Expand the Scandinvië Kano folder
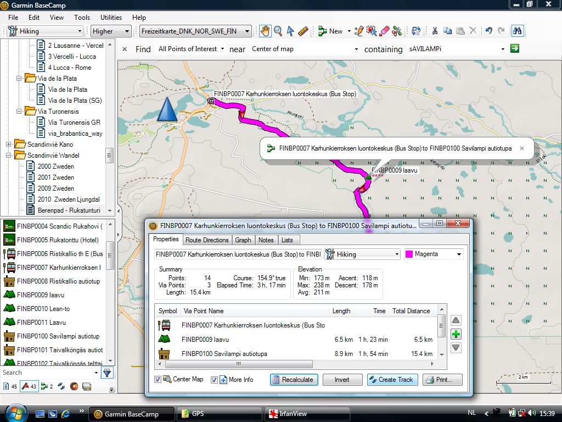This screenshot has height=422, width=562. pos(9,145)
